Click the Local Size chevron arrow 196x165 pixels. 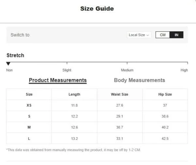[148, 35]
